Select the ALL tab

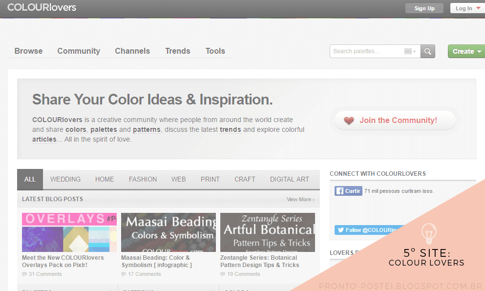(30, 179)
